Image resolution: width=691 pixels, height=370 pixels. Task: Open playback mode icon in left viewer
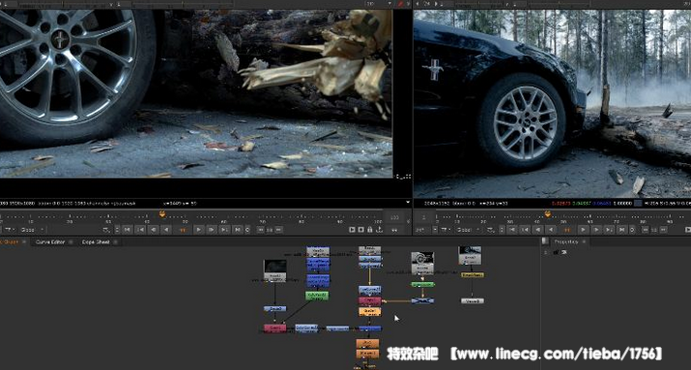coord(106,230)
